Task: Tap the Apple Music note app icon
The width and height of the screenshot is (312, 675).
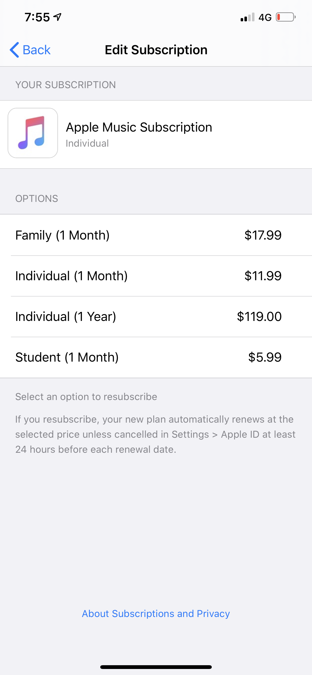Action: tap(33, 133)
